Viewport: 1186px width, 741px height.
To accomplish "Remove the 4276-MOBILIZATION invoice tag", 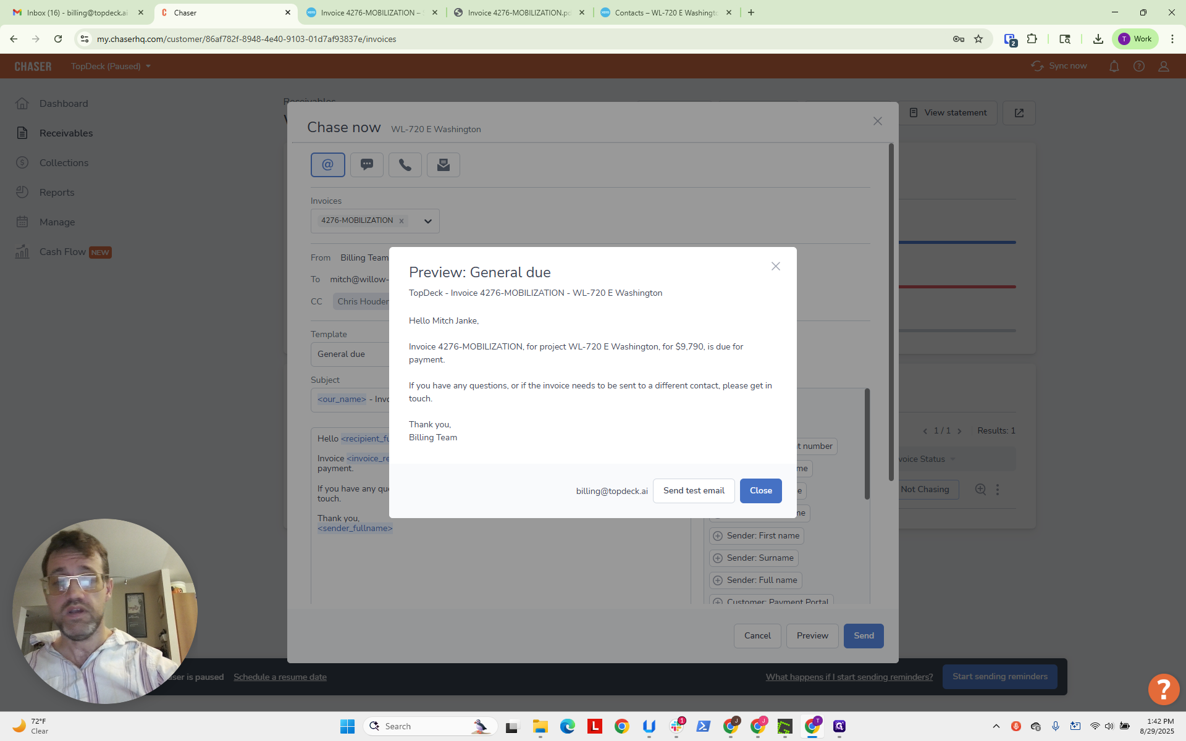I will [x=402, y=221].
